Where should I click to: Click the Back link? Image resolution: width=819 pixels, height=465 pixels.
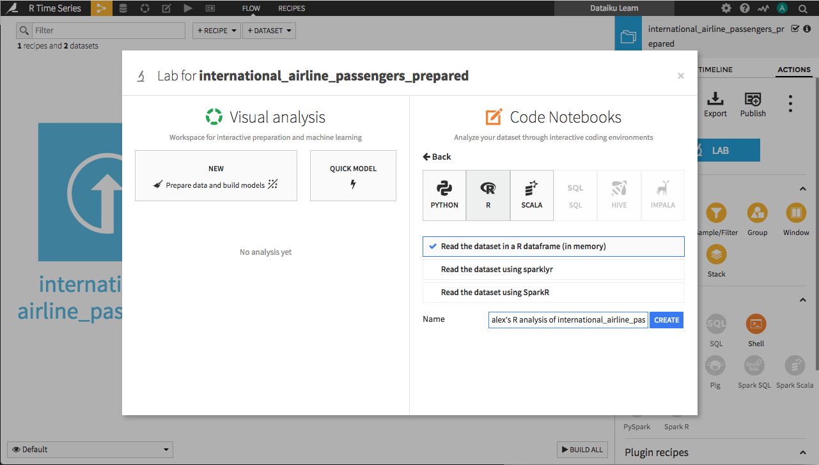(437, 156)
